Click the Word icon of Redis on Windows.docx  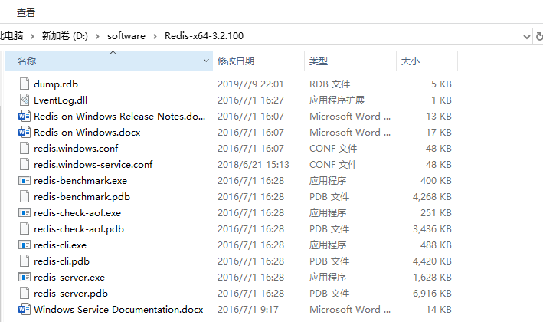[x=25, y=133]
